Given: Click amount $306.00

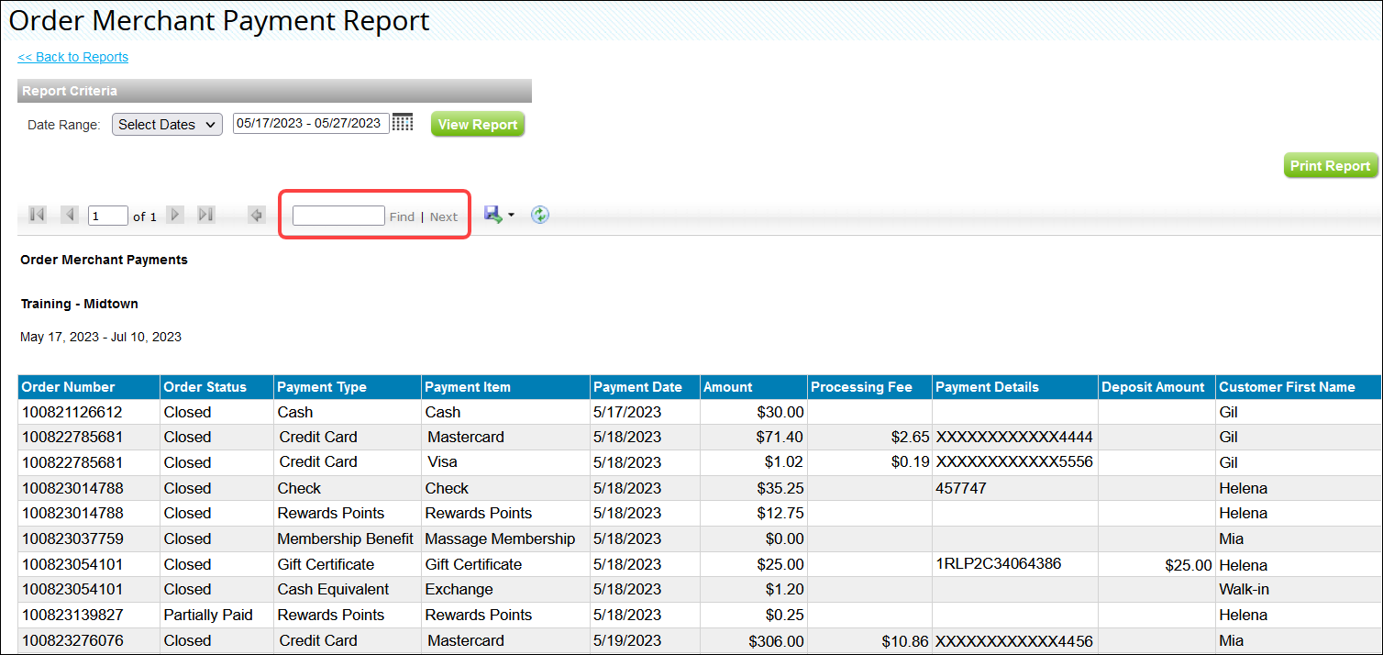Looking at the screenshot, I should pyautogui.click(x=776, y=641).
